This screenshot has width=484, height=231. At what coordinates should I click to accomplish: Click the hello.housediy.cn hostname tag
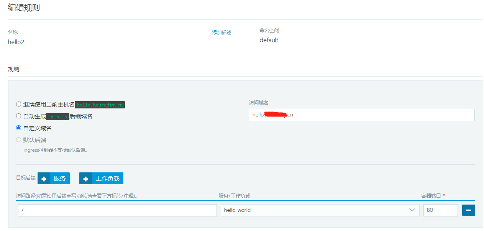[100, 105]
